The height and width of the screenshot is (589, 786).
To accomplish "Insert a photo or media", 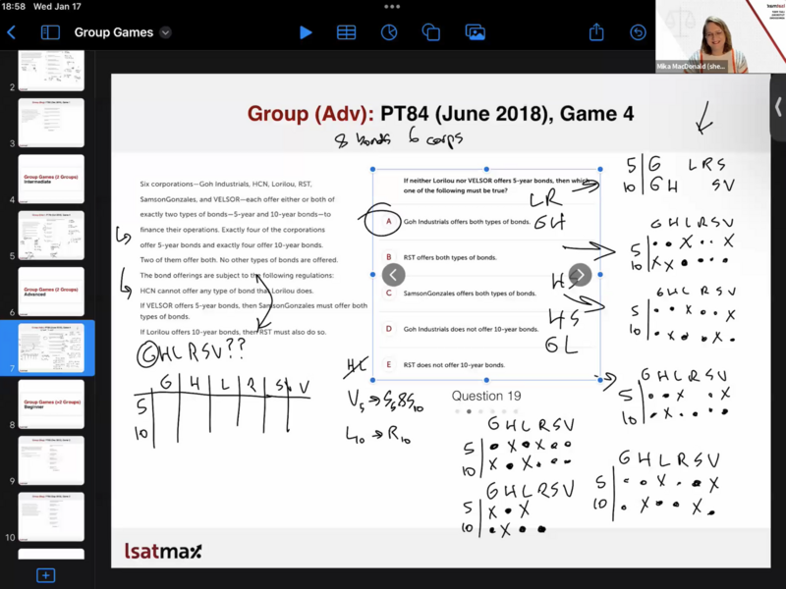I will 475,32.
